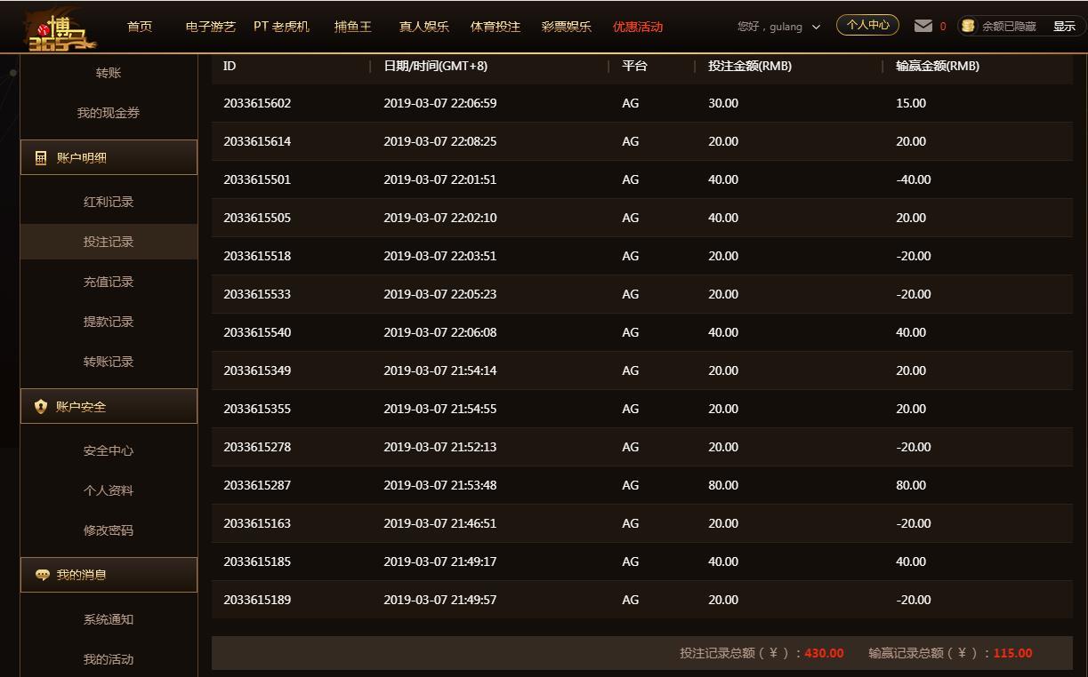Open 投注记录 in sidebar
This screenshot has height=677, width=1088.
tap(109, 242)
